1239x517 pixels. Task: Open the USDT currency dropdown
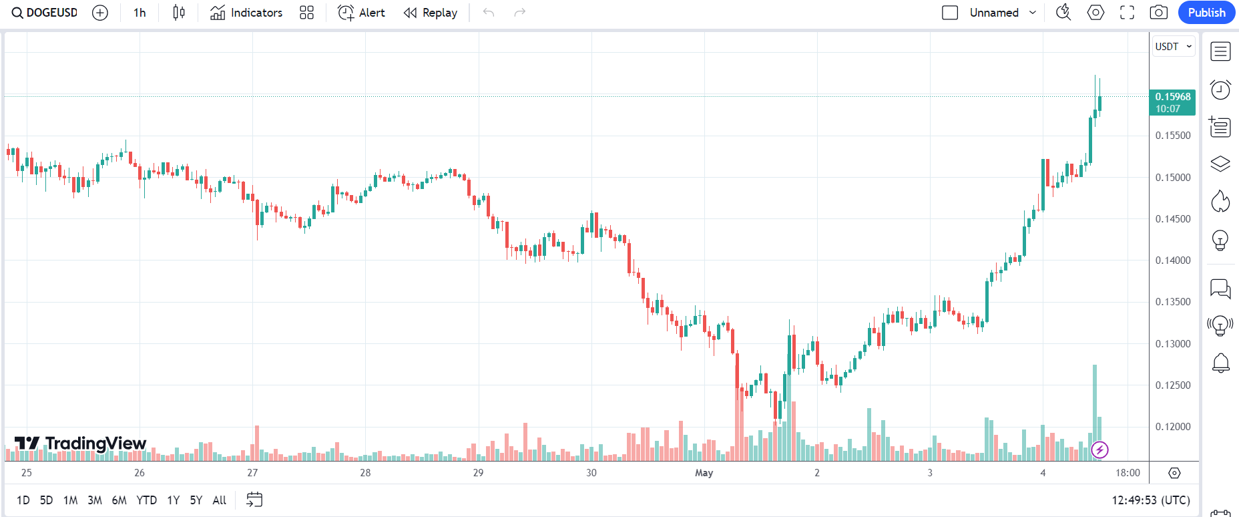pos(1173,46)
